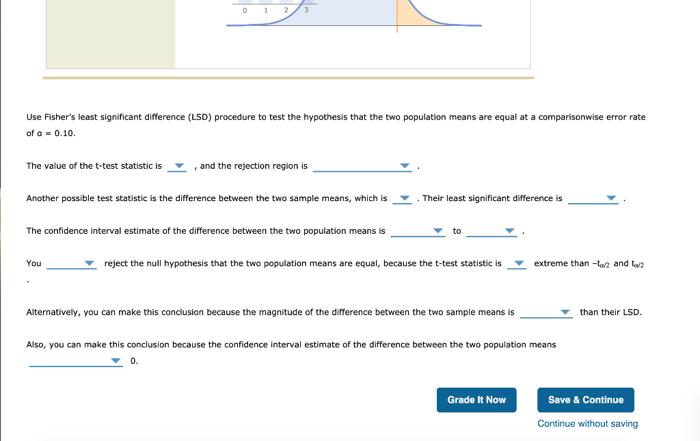The image size is (700, 441).
Task: Click the beige panel left of the chart
Action: tap(109, 34)
